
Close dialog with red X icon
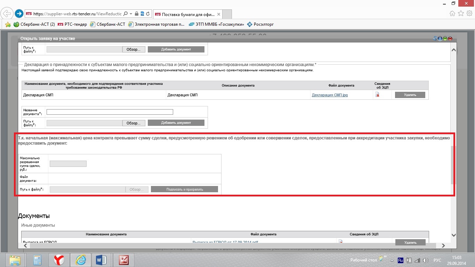point(450,39)
